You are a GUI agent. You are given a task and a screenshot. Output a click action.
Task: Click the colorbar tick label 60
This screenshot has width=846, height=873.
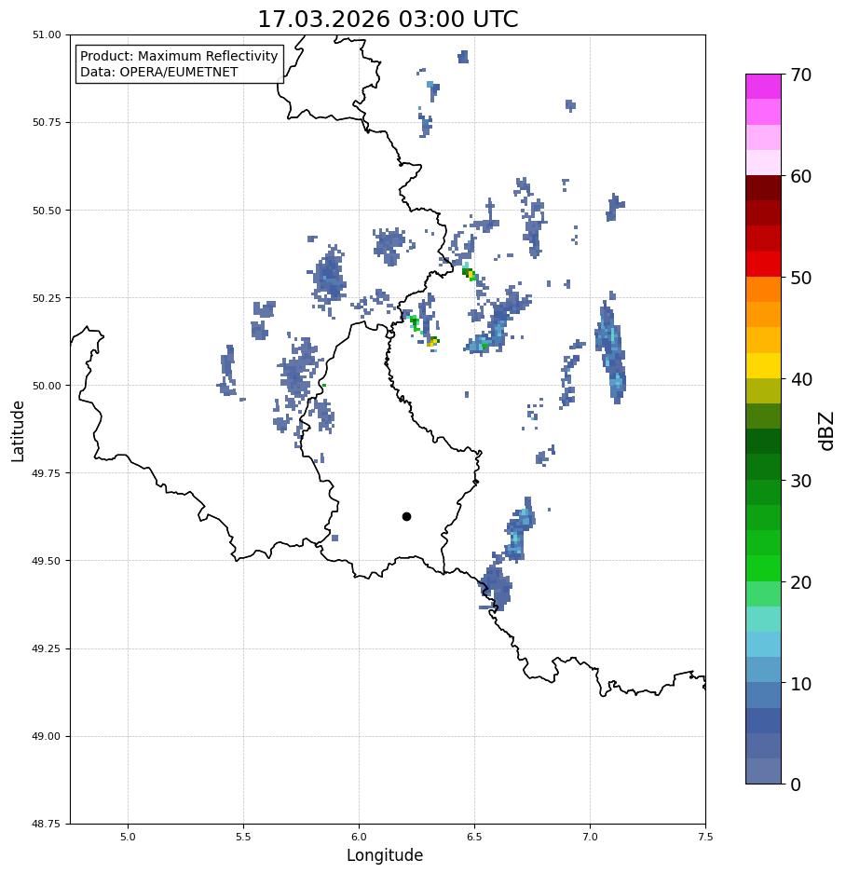click(800, 176)
